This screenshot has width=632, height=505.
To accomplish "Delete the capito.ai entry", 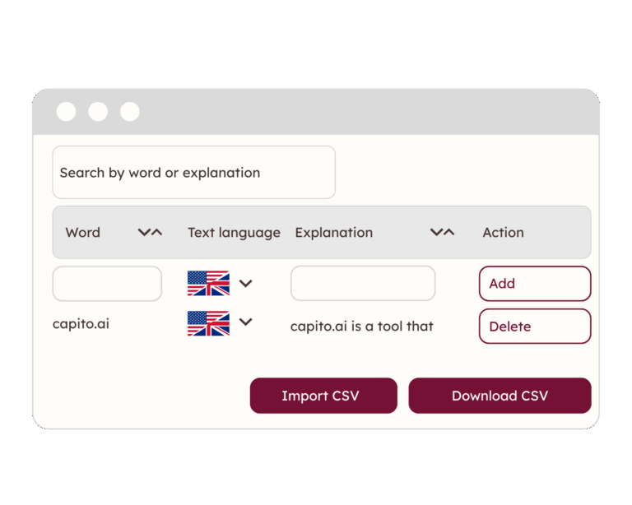I will click(535, 327).
